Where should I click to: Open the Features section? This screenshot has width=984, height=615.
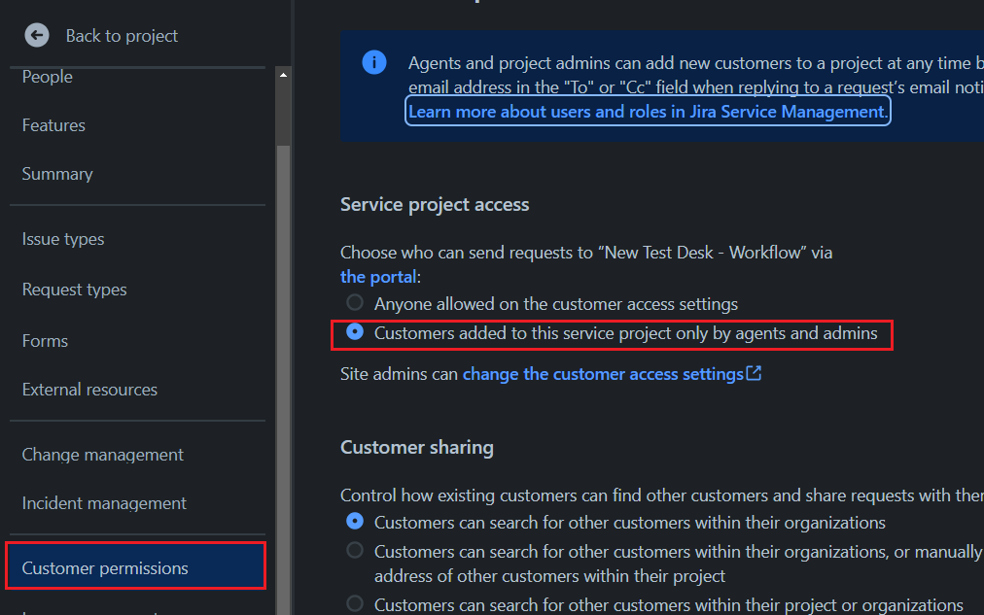53,125
